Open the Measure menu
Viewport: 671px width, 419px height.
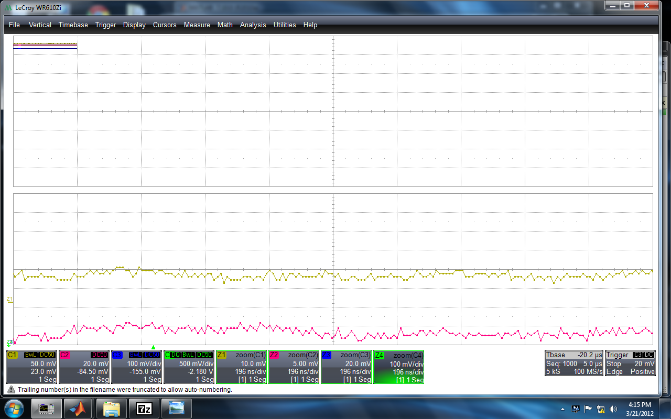coord(197,25)
